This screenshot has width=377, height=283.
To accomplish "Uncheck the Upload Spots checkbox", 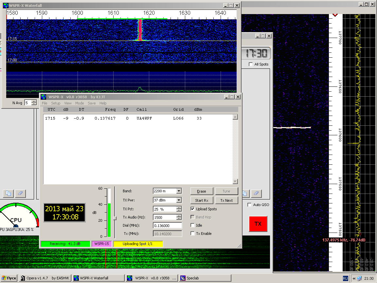I will 193,209.
